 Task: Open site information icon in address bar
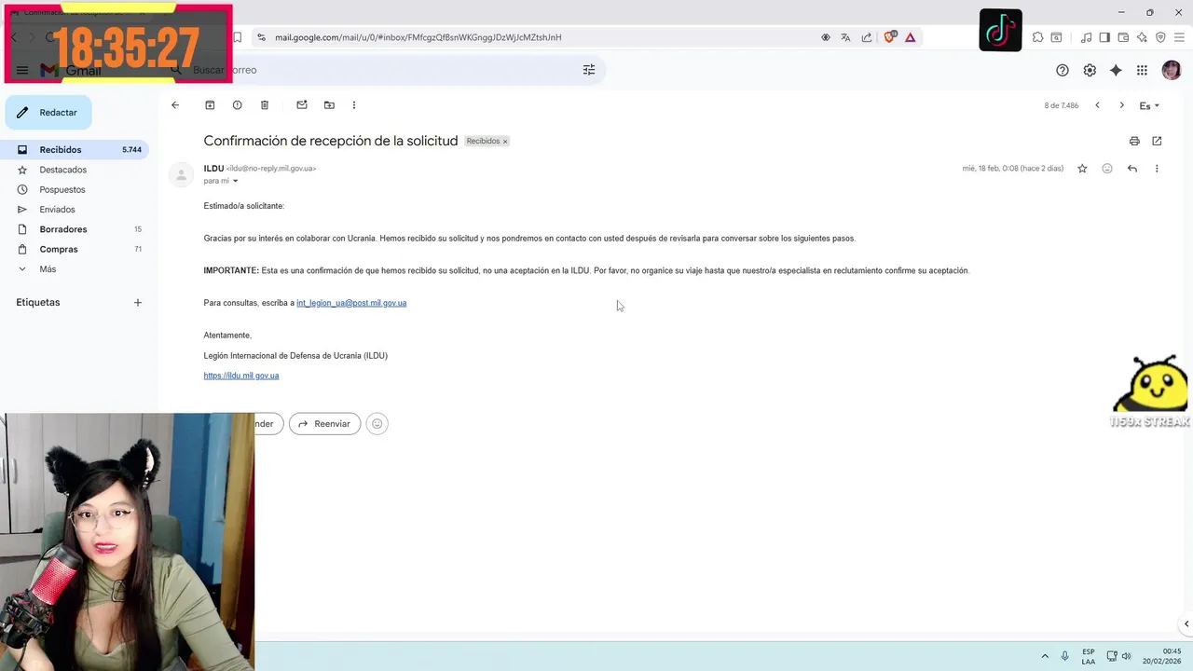click(261, 37)
